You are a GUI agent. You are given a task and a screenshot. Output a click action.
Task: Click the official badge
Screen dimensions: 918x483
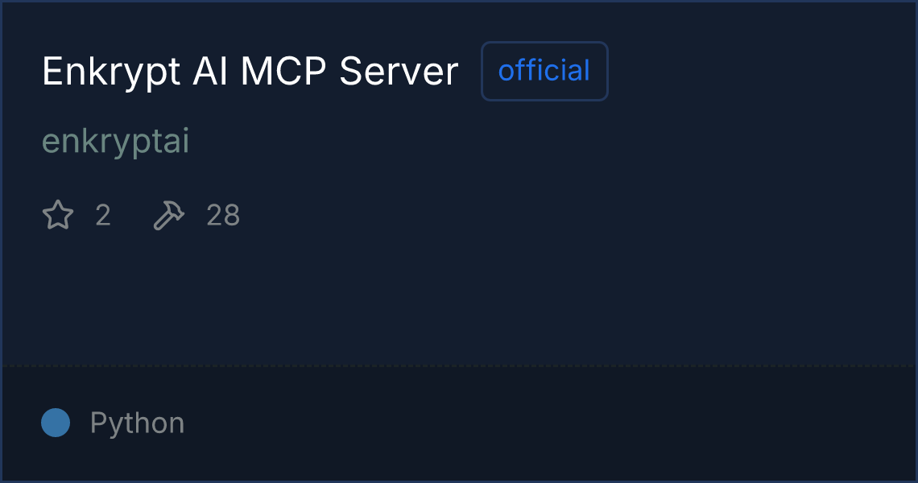544,71
